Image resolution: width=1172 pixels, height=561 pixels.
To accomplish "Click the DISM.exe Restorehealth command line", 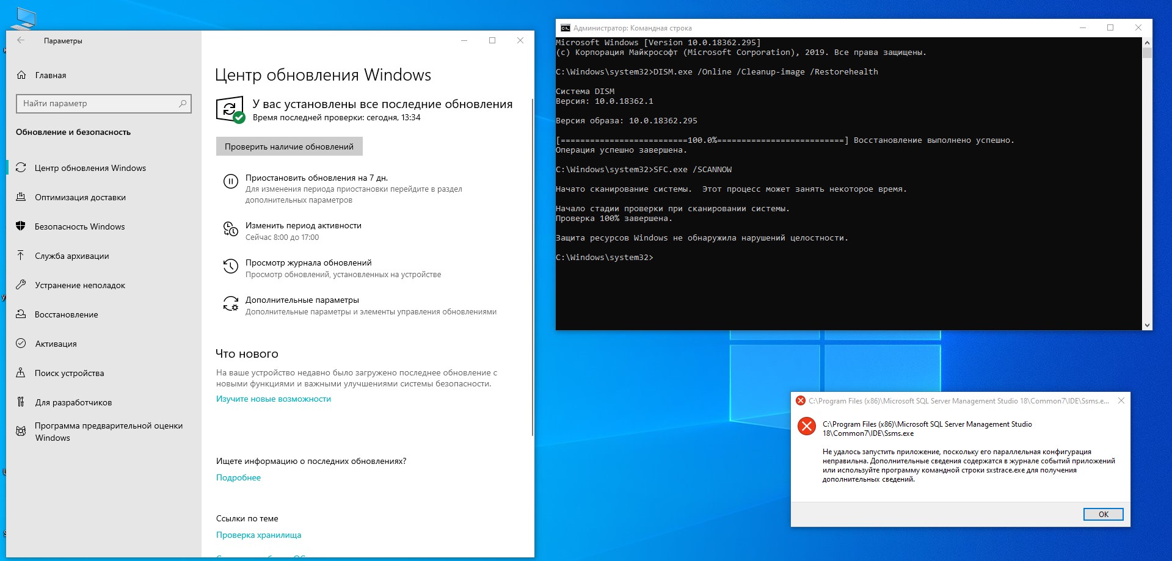I will [x=717, y=72].
